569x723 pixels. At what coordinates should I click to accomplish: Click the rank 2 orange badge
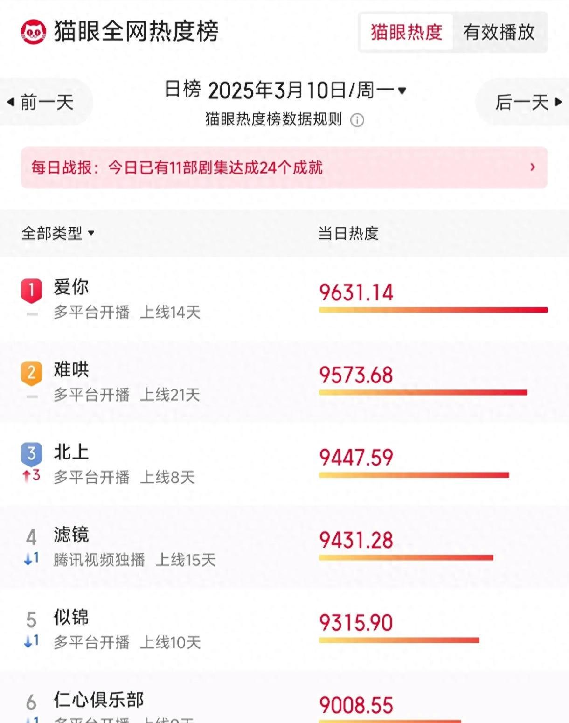click(31, 373)
